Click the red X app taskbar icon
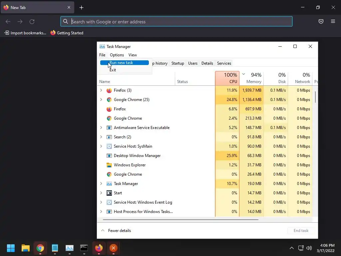Image resolution: width=341 pixels, height=256 pixels. click(x=113, y=248)
